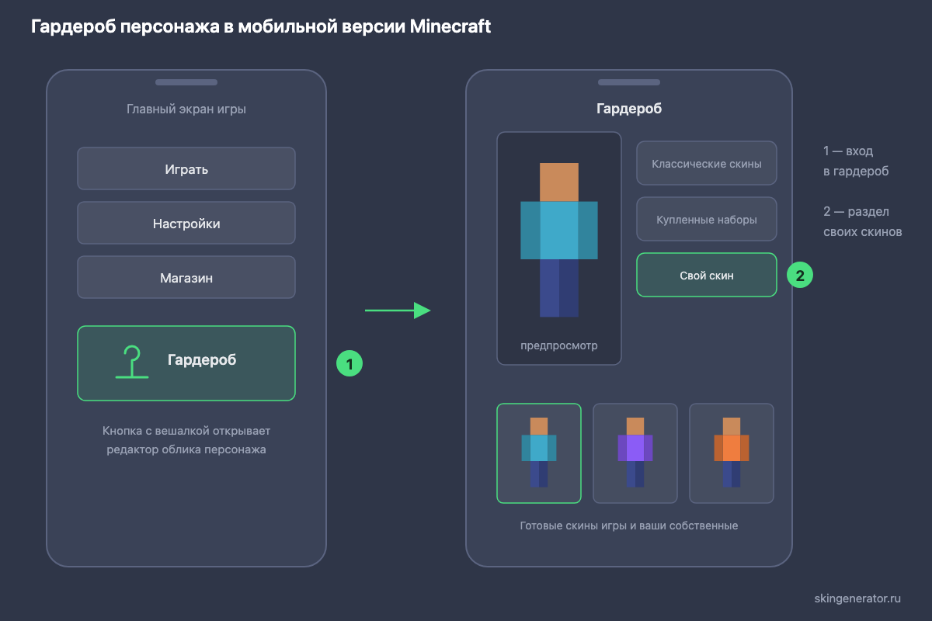Click the Гардероб heading on wardrobe screen
932x621 pixels.
pyautogui.click(x=629, y=109)
